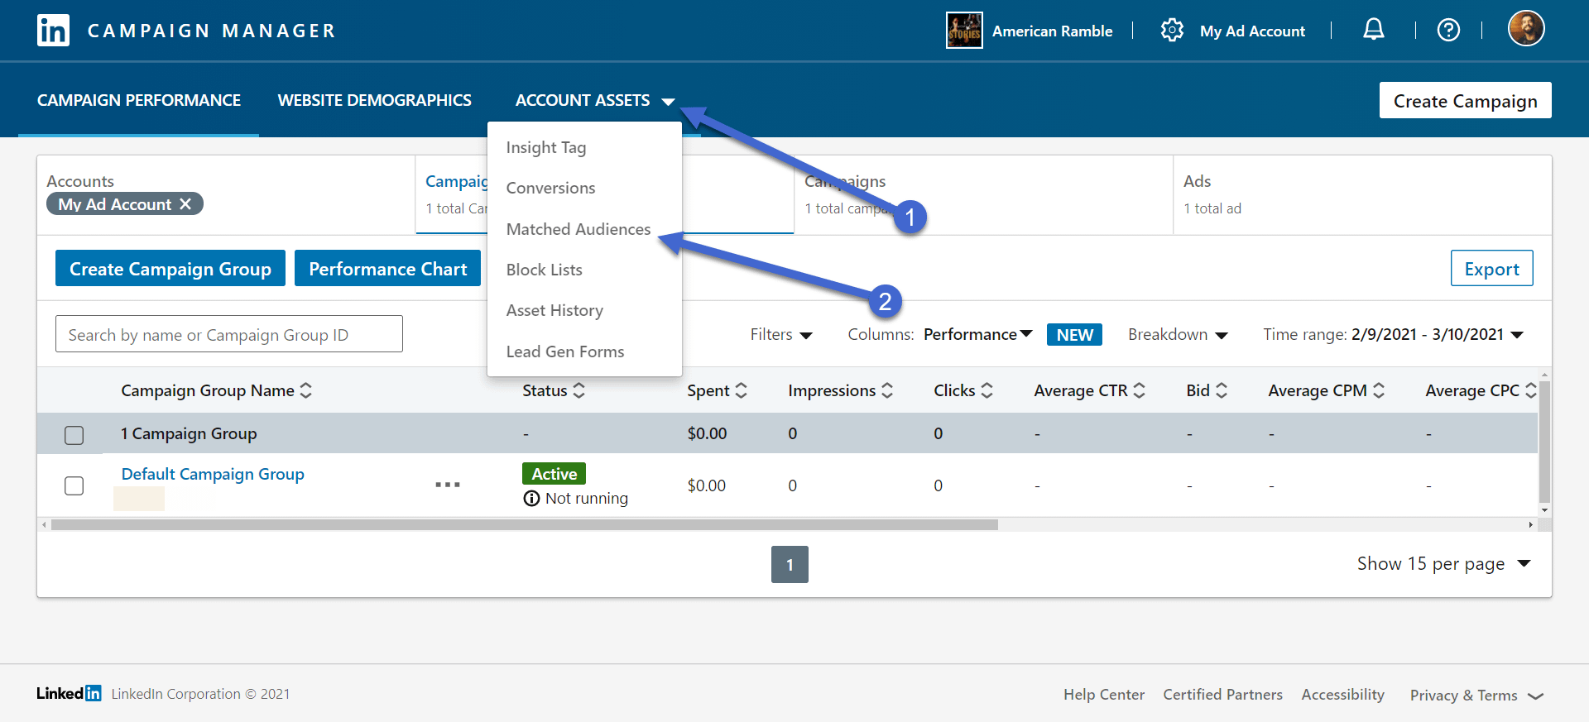Click the settings gear icon
This screenshot has height=722, width=1589.
[1172, 30]
